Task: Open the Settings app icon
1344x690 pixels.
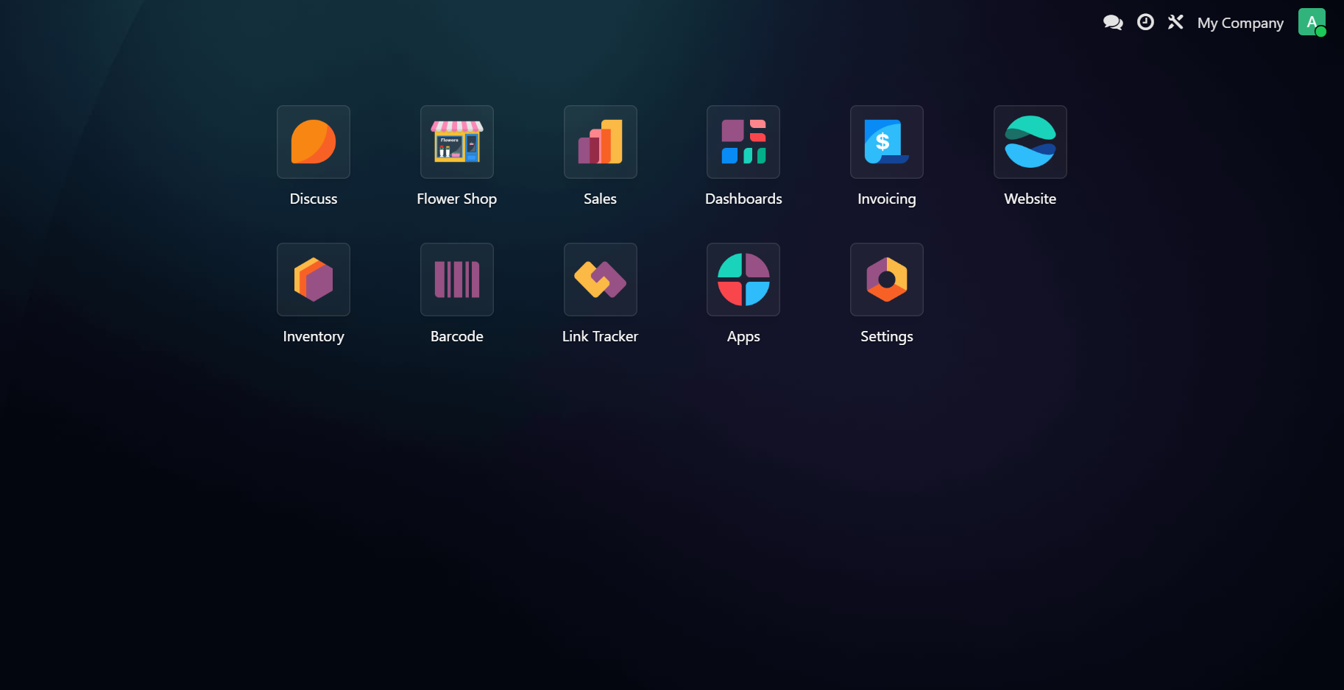Action: [886, 280]
